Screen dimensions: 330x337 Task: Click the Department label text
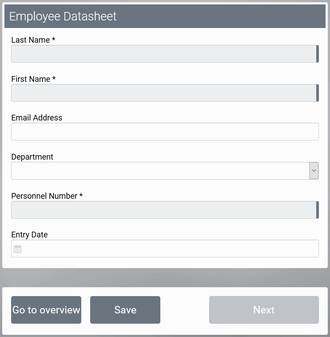[x=32, y=157]
